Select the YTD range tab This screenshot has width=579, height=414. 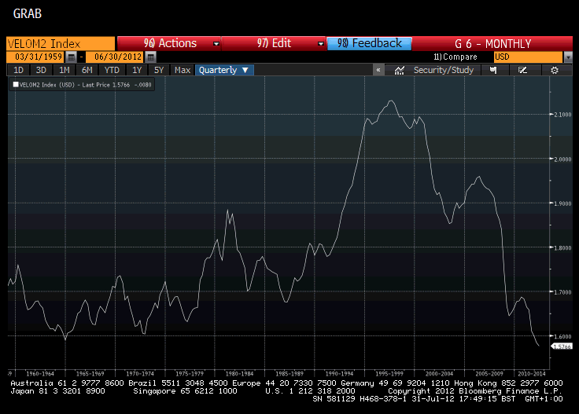(x=112, y=70)
